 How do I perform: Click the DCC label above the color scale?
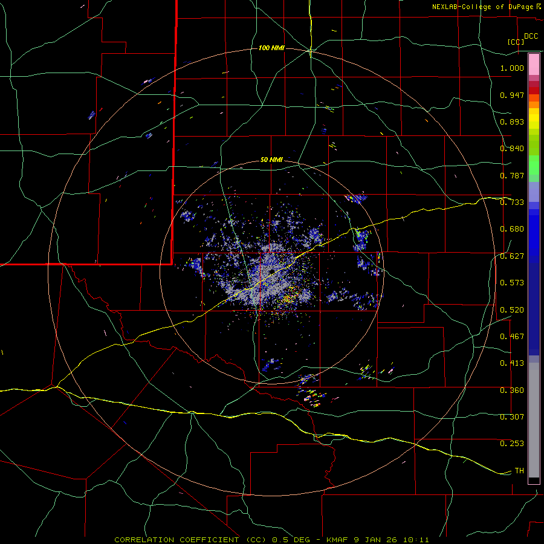coord(531,36)
